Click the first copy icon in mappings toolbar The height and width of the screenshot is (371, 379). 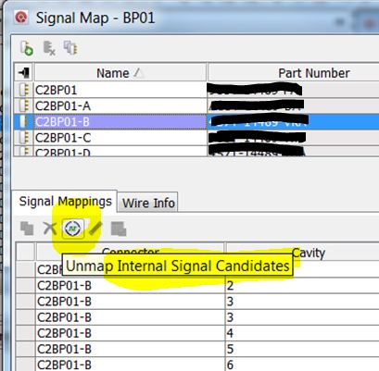[27, 229]
